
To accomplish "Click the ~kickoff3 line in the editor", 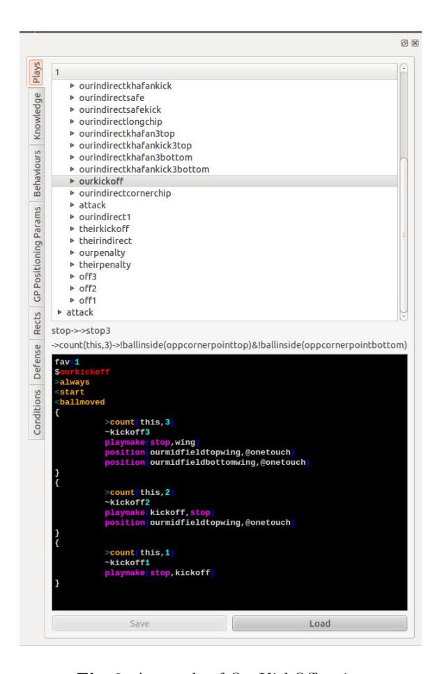I will (x=128, y=432).
